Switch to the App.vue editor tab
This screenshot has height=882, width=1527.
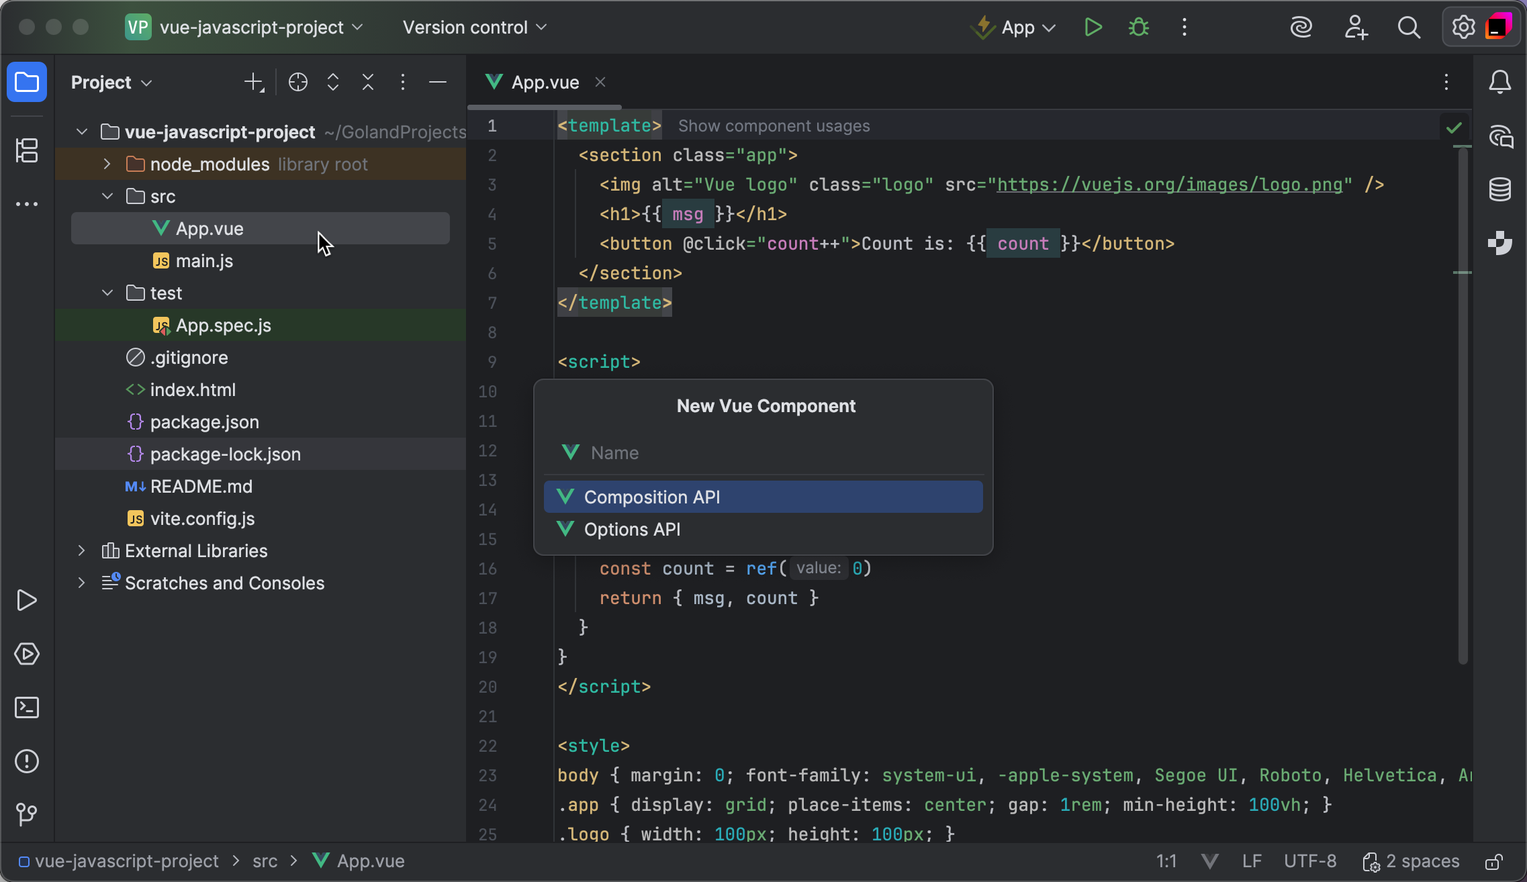pyautogui.click(x=544, y=82)
